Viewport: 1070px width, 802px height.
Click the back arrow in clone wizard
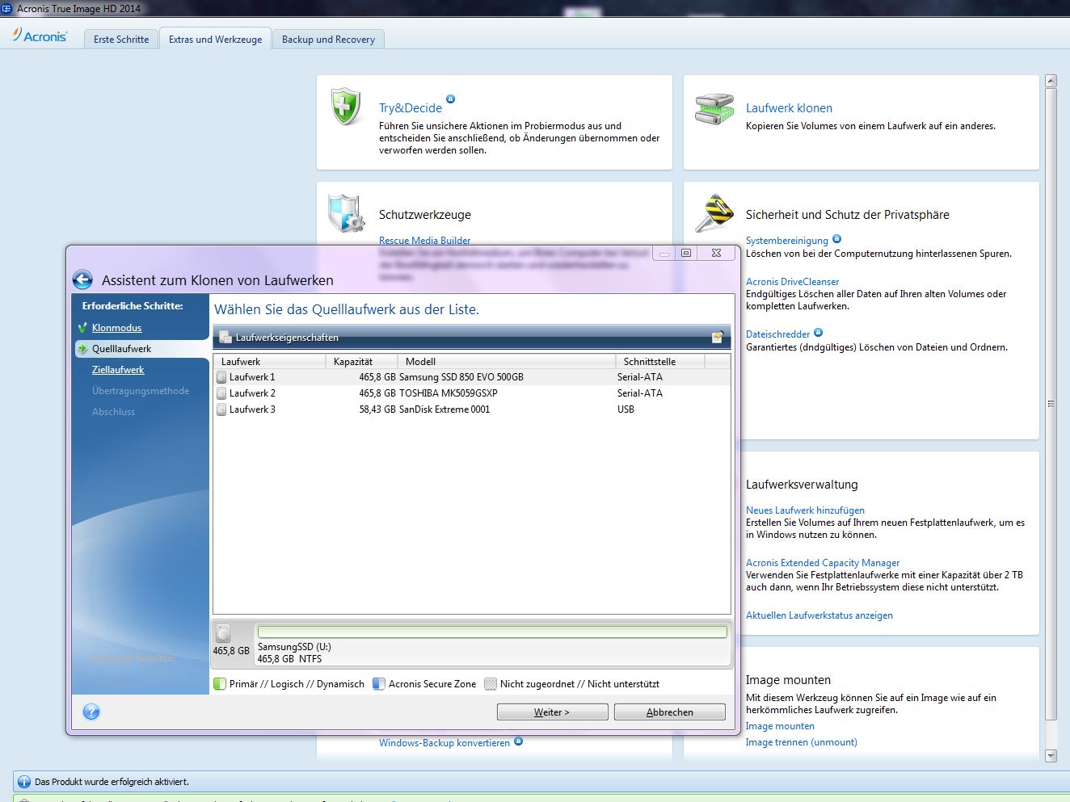[x=82, y=279]
